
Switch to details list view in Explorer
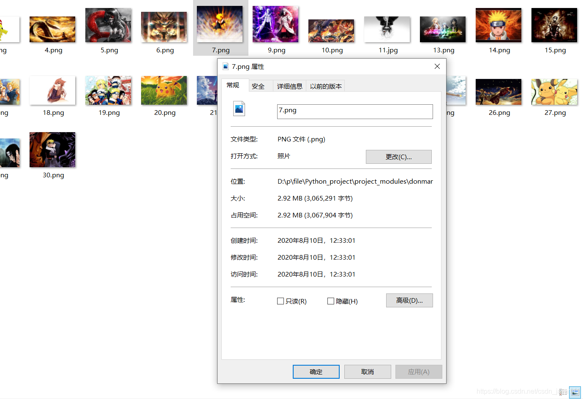[563, 392]
